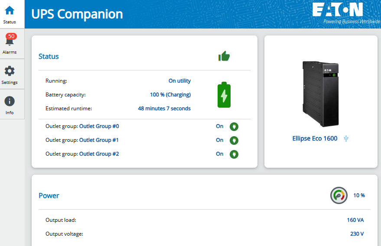
Task: Click the 'On' state of Outlet Group #2
Action: [x=220, y=154]
